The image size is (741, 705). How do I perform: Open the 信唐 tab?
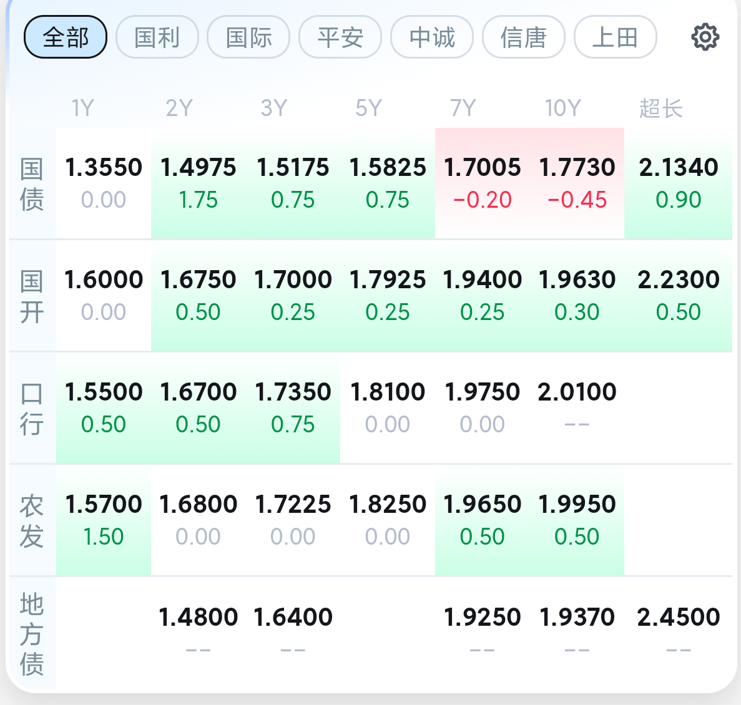(x=524, y=37)
